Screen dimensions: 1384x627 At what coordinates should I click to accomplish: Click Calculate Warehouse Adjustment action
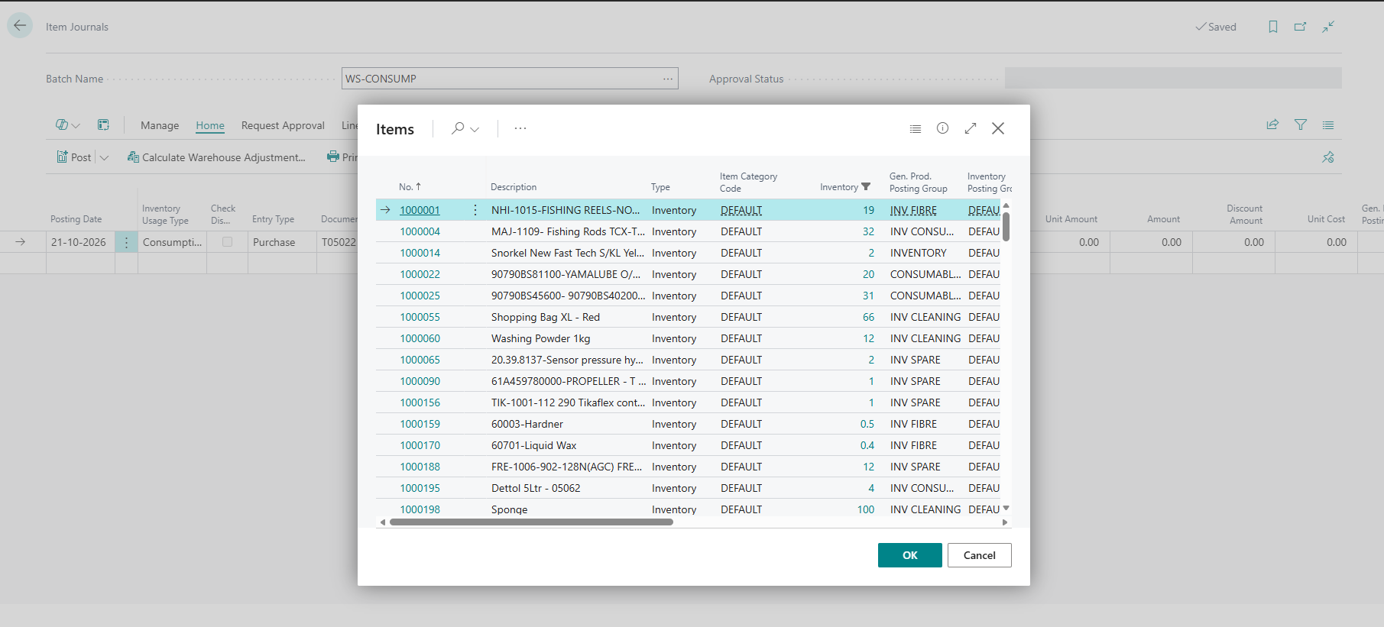216,157
